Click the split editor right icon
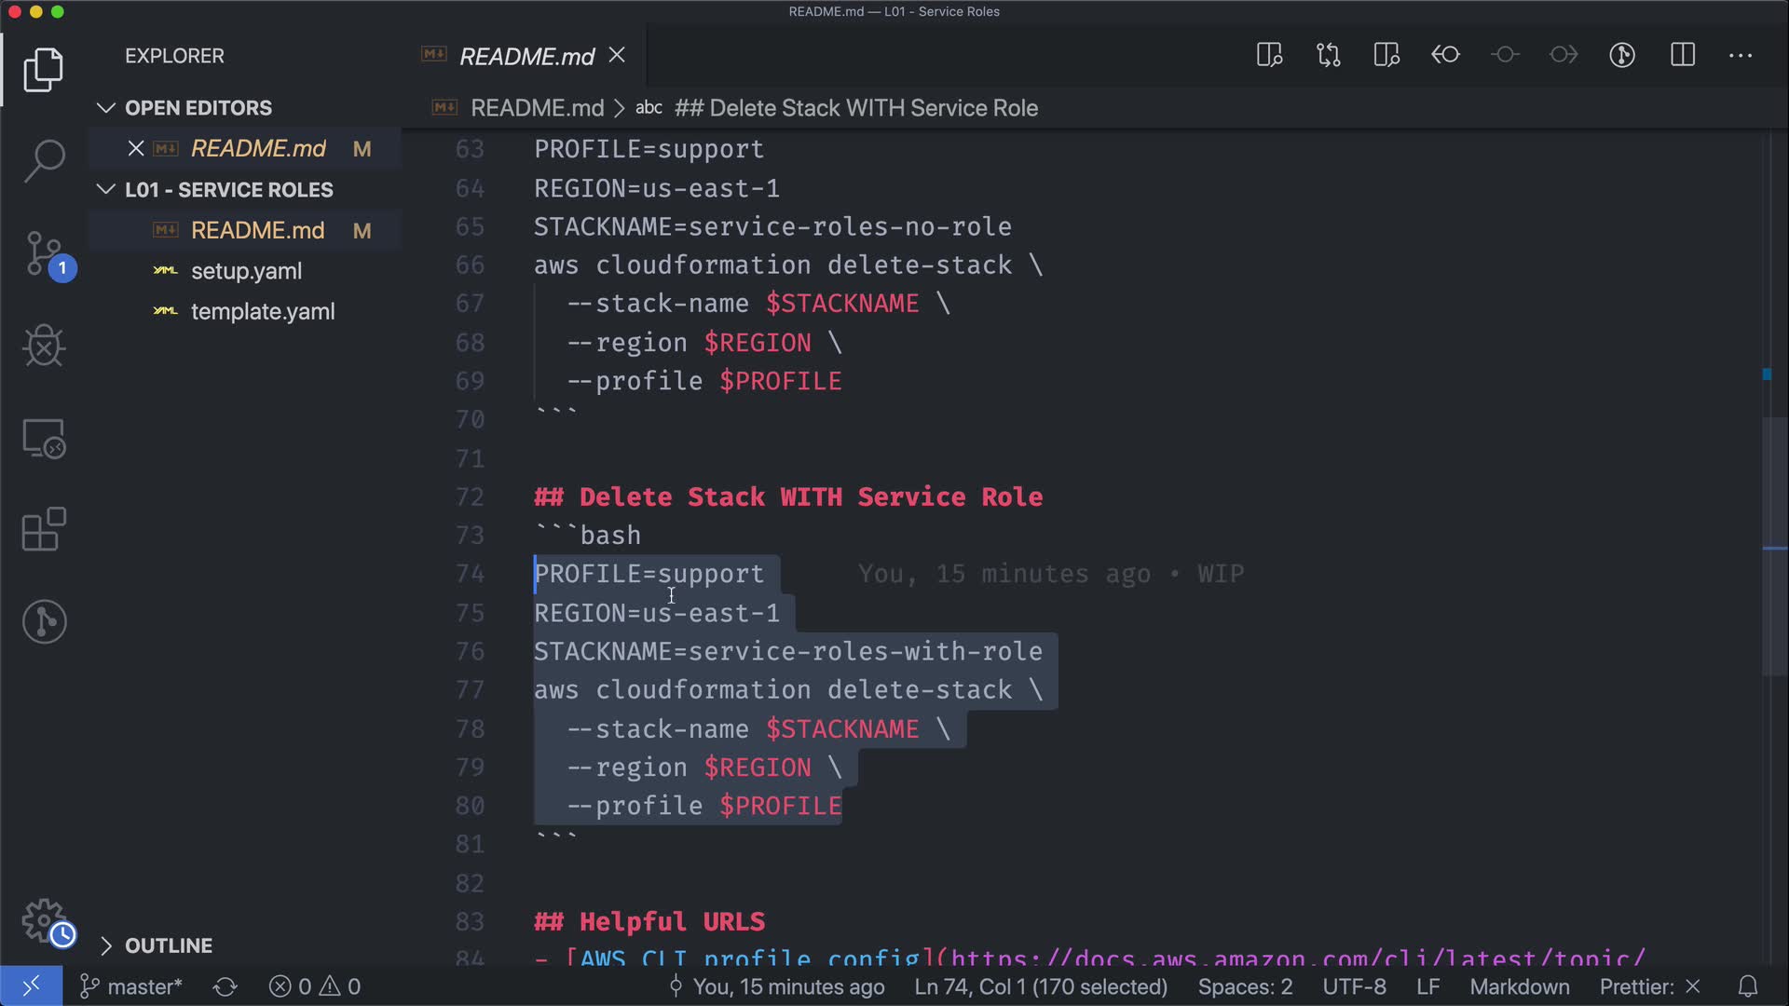Screen dimensions: 1789x1006 coord(1682,55)
